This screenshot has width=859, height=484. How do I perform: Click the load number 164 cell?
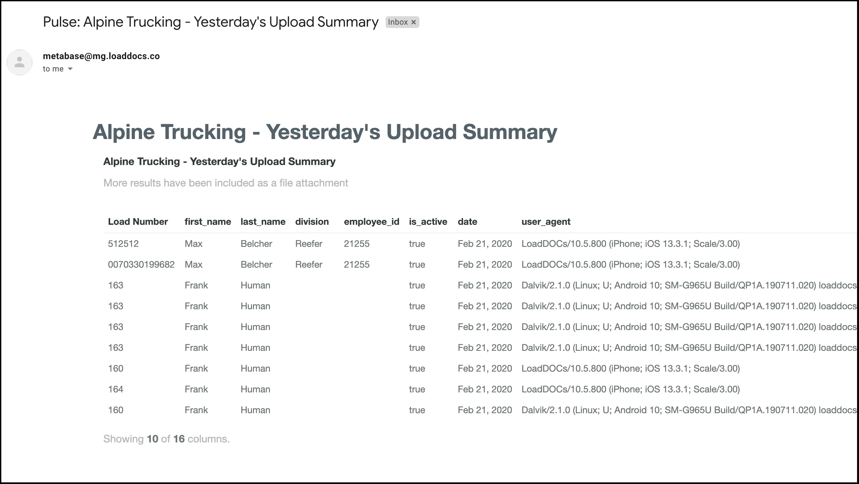(115, 389)
